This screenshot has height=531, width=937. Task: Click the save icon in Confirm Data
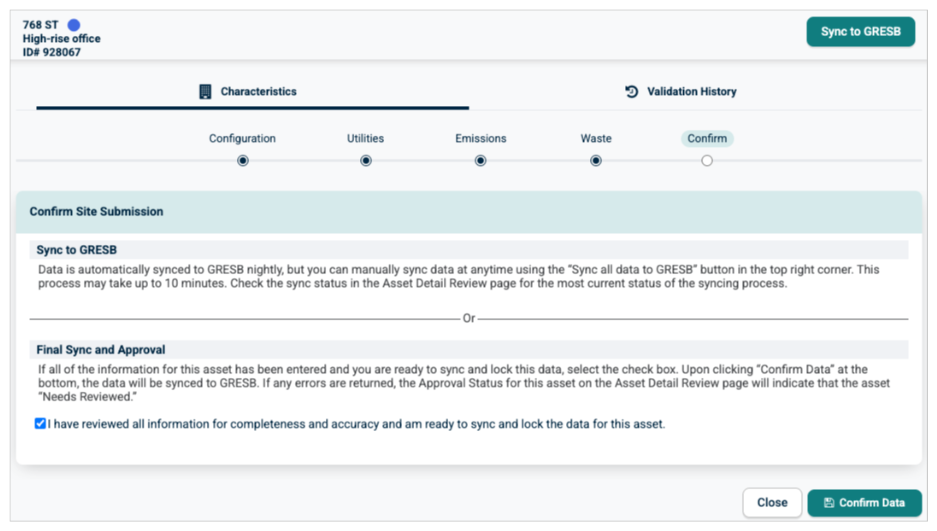(829, 503)
